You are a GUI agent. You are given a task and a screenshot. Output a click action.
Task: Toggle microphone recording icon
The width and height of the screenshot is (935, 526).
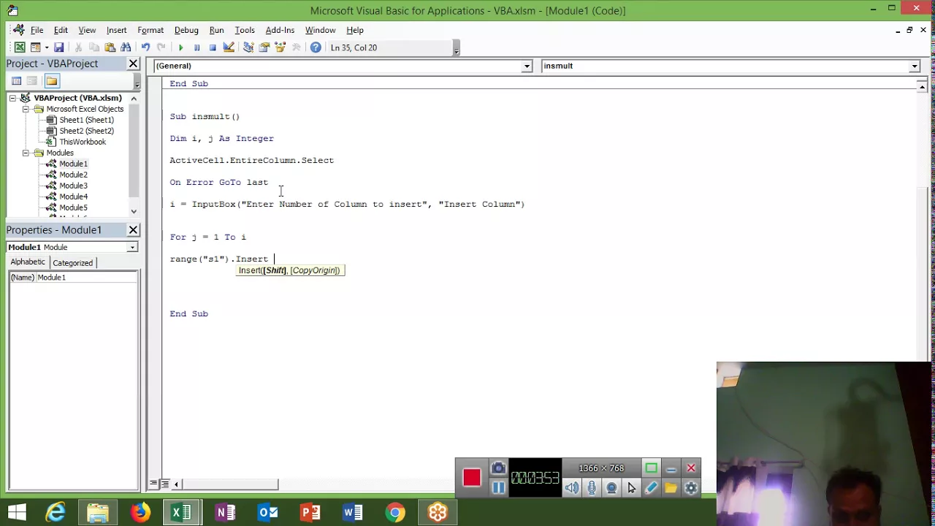coord(592,488)
